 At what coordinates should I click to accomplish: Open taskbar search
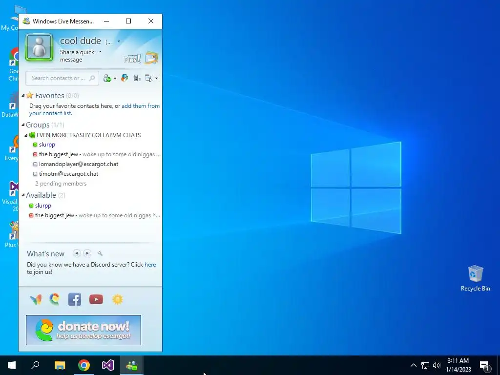pos(35,365)
